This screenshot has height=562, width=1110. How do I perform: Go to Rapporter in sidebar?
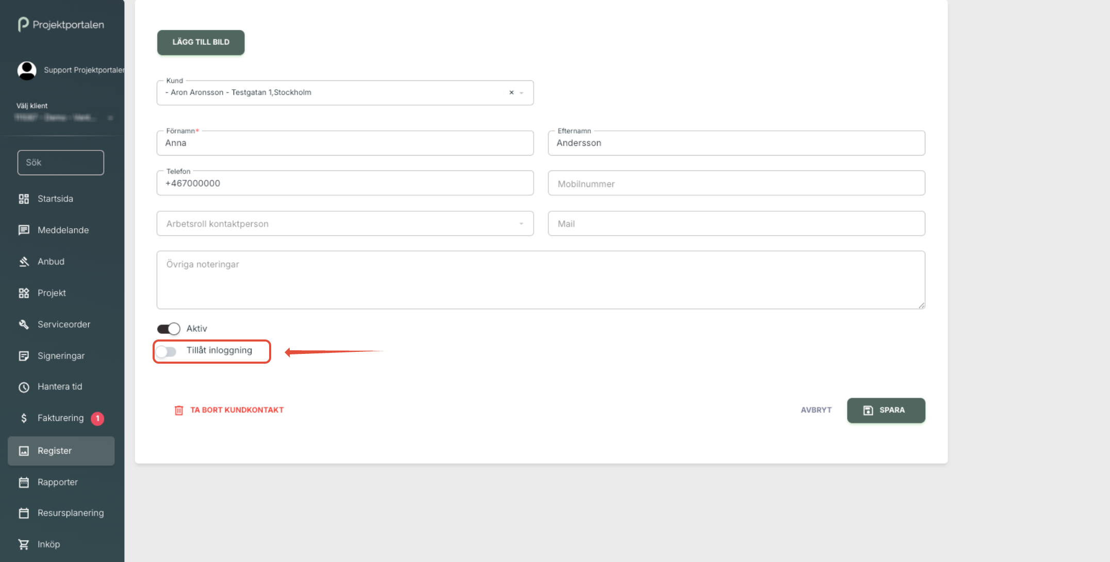pos(57,482)
